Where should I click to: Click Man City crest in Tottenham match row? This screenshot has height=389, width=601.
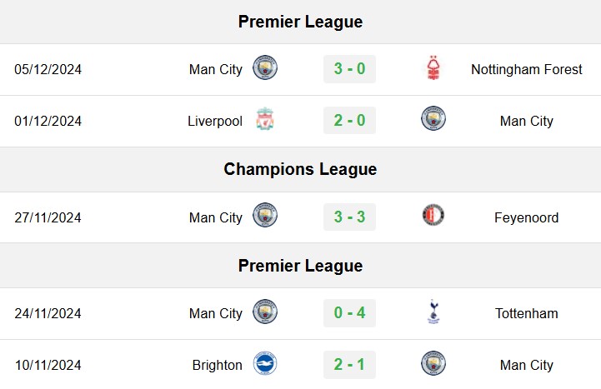click(265, 312)
